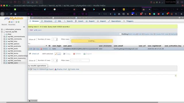Open the SQL tab
184x103 pixels.
58,21
